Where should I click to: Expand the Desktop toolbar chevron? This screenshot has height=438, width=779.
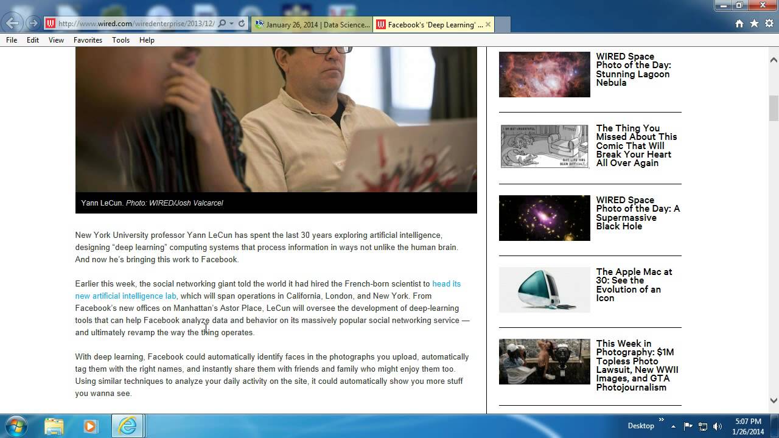tap(662, 421)
